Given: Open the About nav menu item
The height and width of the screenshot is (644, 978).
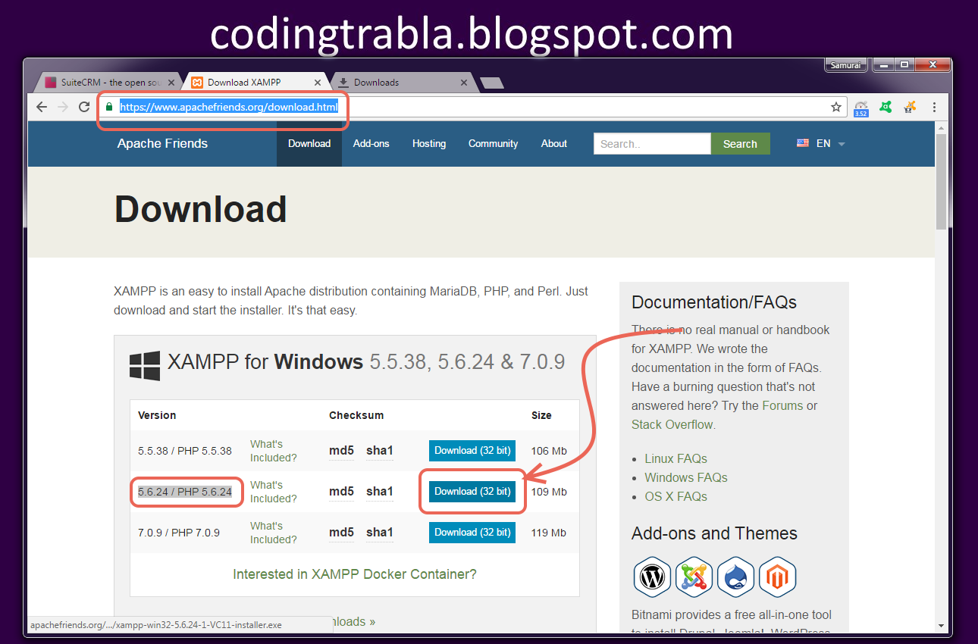Looking at the screenshot, I should (554, 143).
